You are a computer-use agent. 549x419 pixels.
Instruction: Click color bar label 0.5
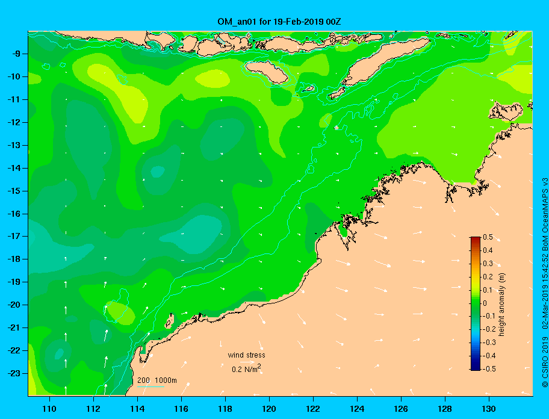click(x=488, y=237)
